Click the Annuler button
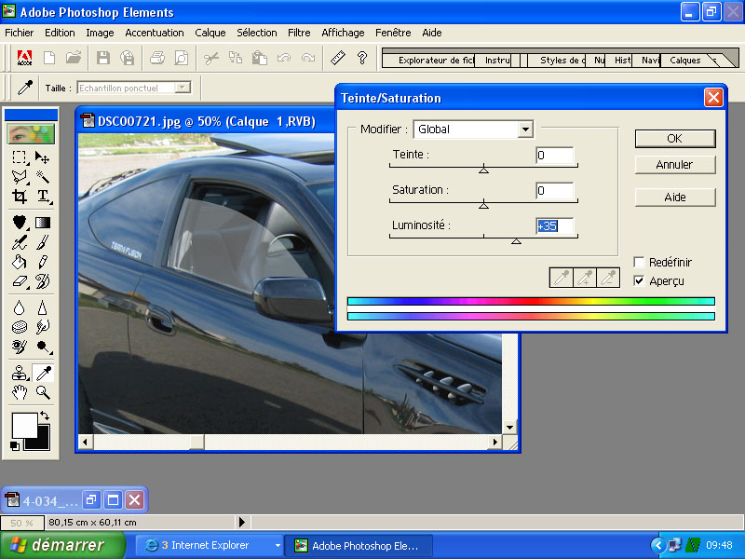745x559 pixels. 674,165
